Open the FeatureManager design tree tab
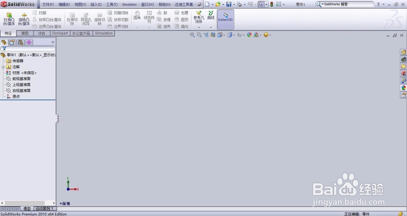 click(4, 42)
